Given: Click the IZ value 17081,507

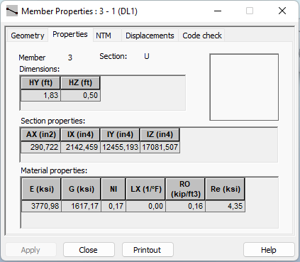Looking at the screenshot, I should click(x=160, y=147).
